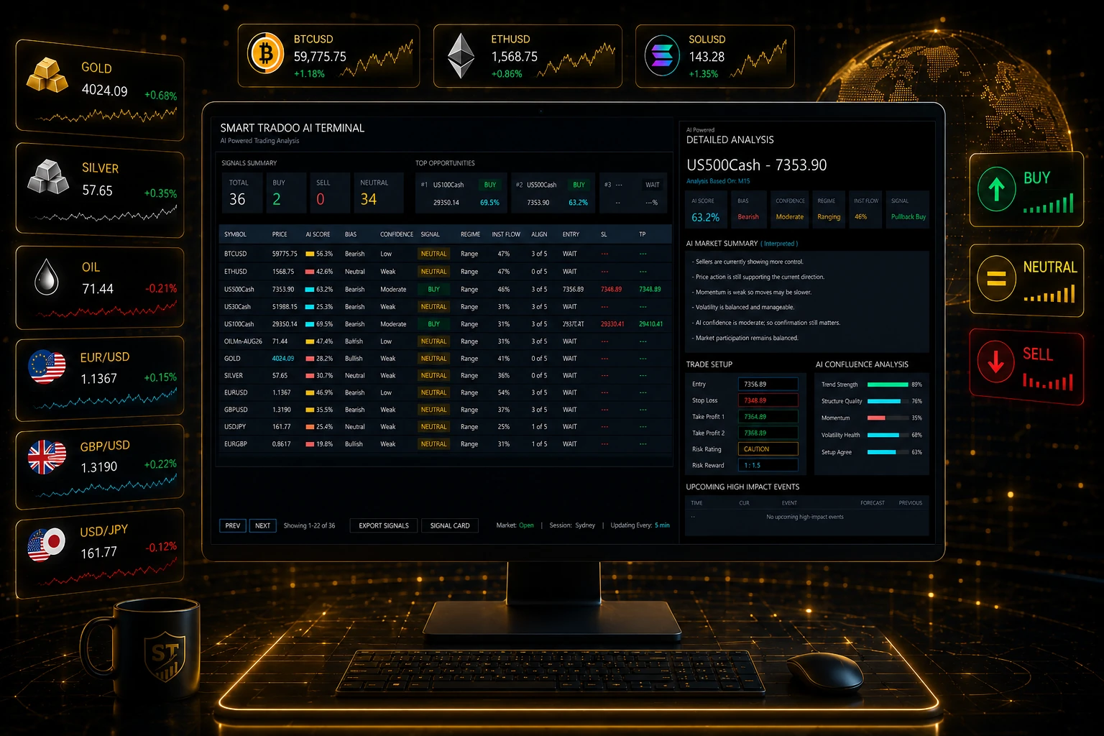This screenshot has height=736, width=1104.
Task: Click the BUY signal in US500Cash row
Action: tap(433, 289)
